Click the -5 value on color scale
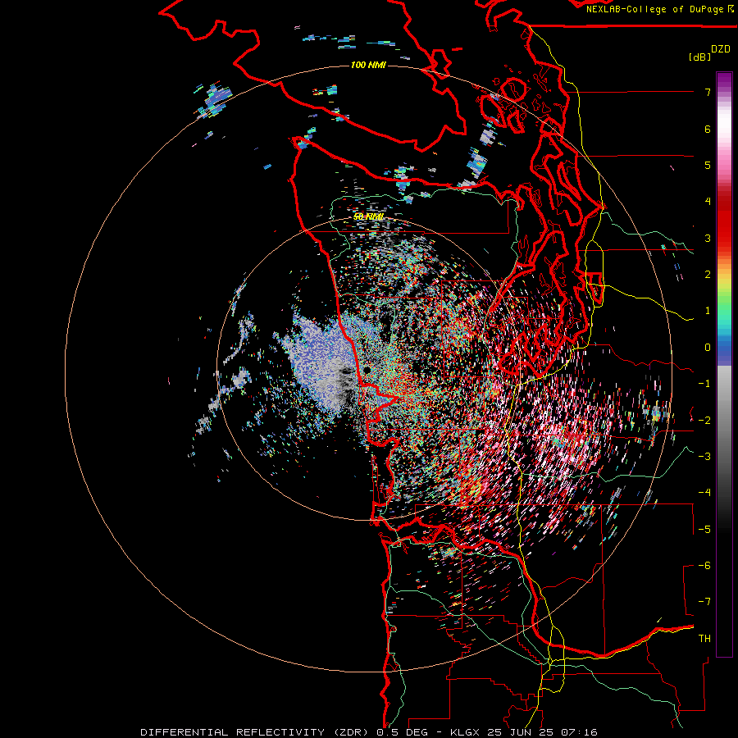Image resolution: width=738 pixels, height=738 pixels. pos(704,530)
